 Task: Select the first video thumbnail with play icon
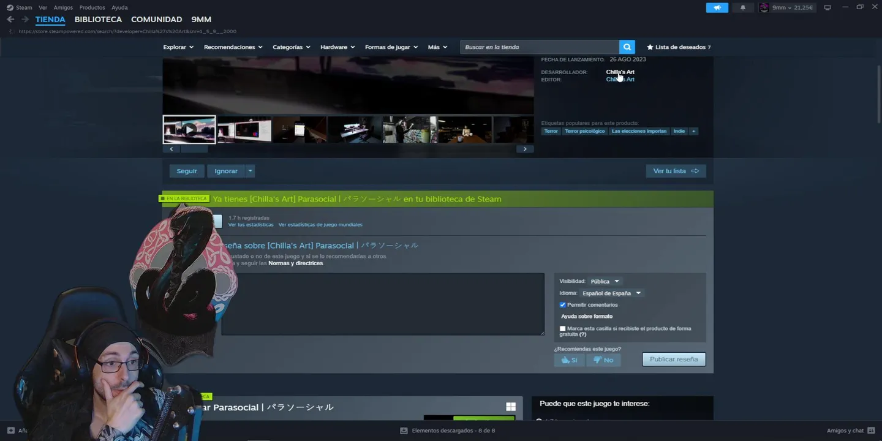click(189, 129)
